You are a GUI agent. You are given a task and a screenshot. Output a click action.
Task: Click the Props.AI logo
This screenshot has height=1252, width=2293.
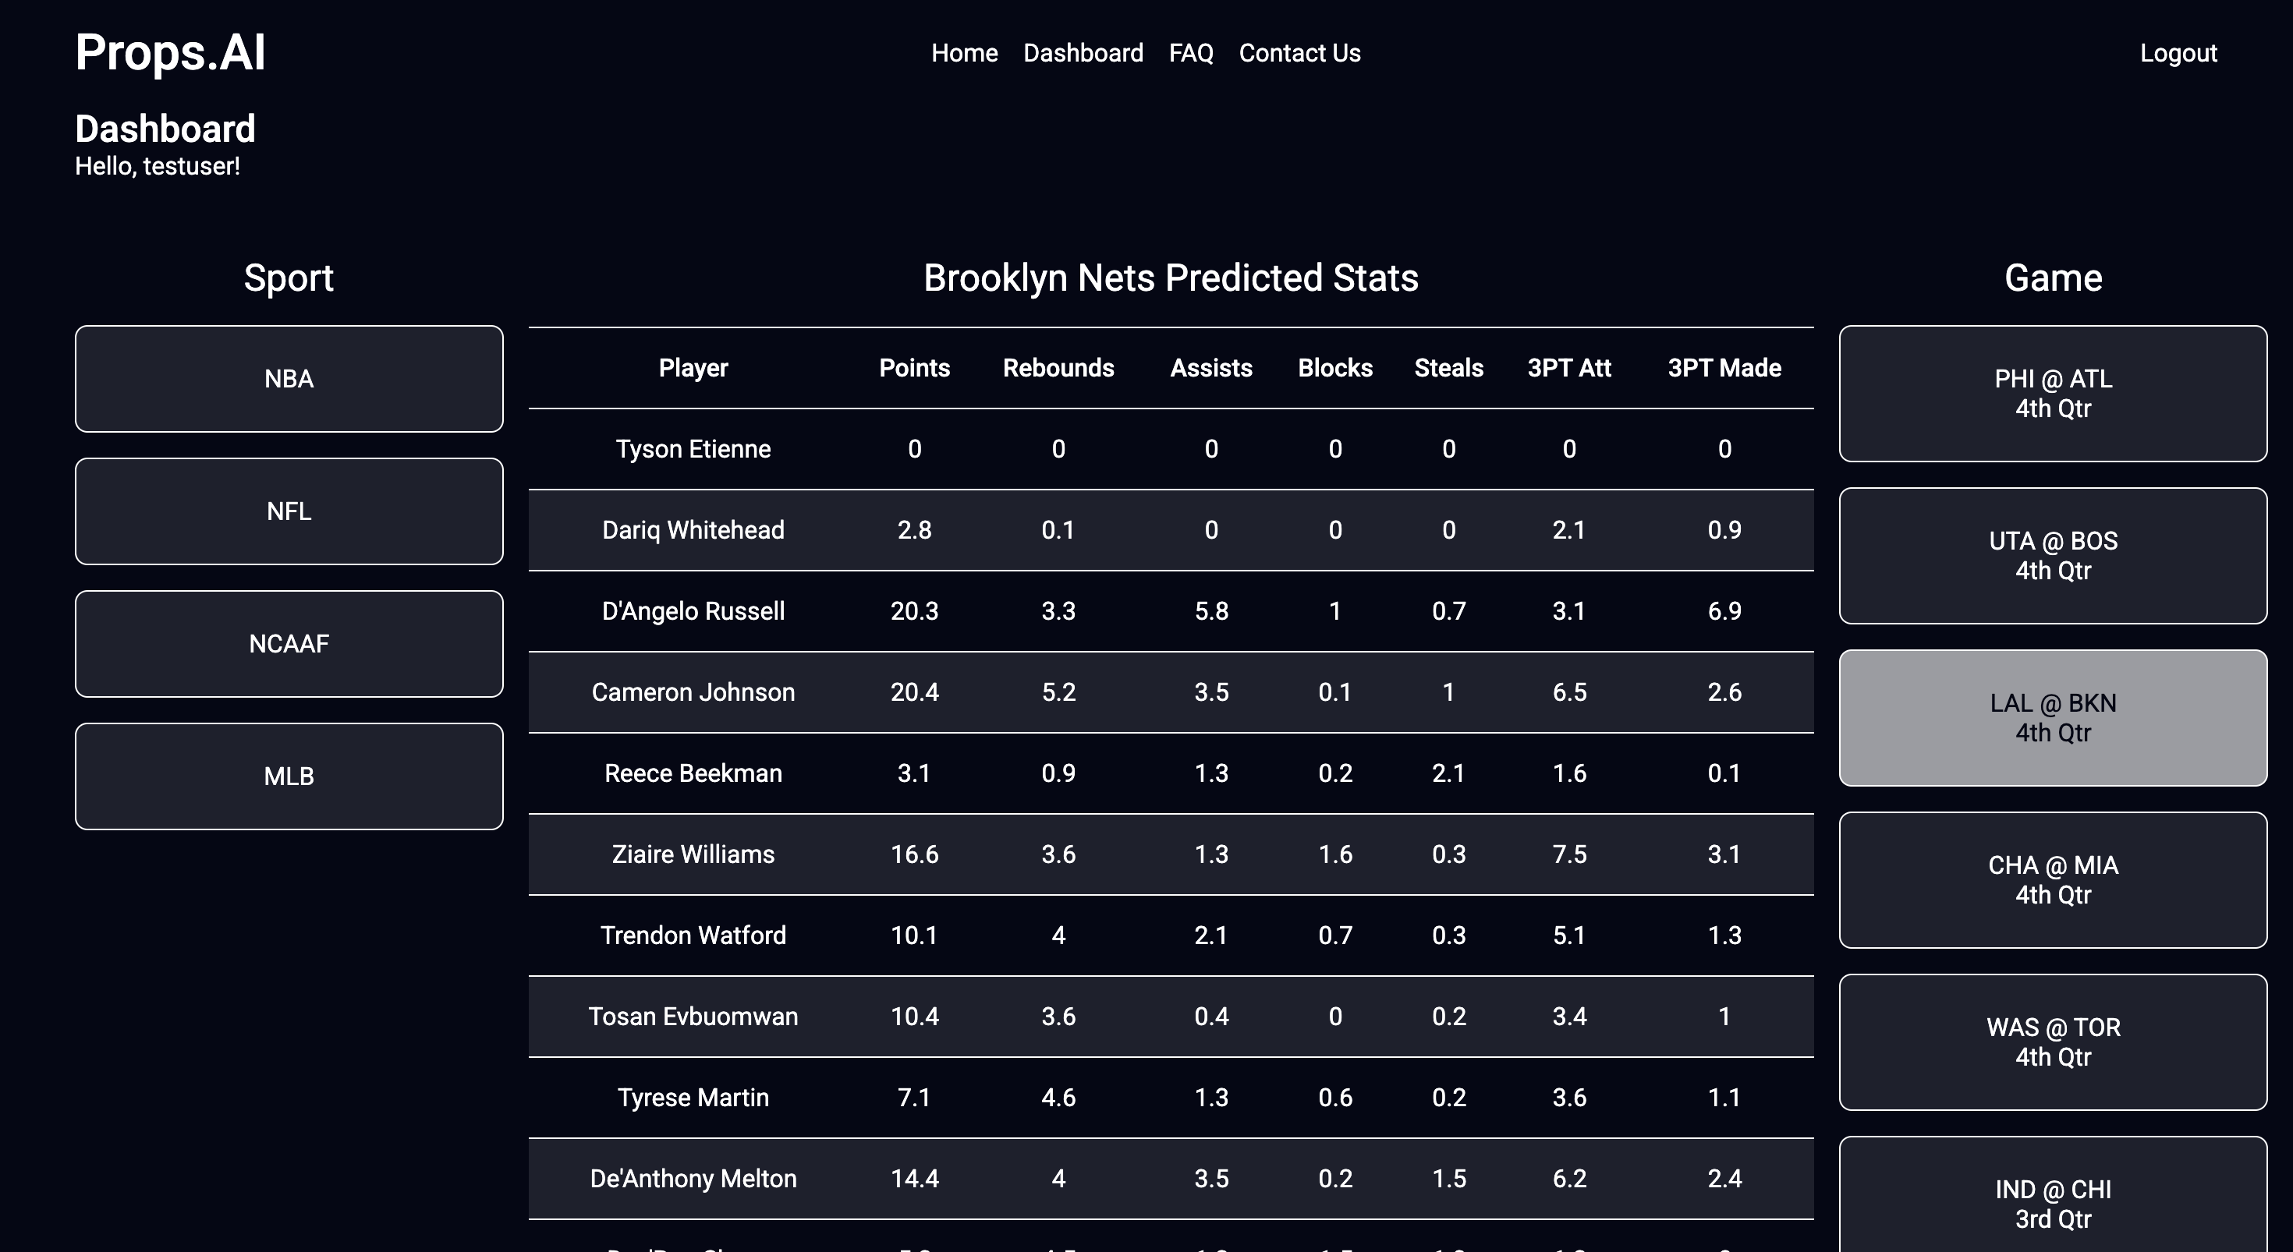pyautogui.click(x=170, y=52)
